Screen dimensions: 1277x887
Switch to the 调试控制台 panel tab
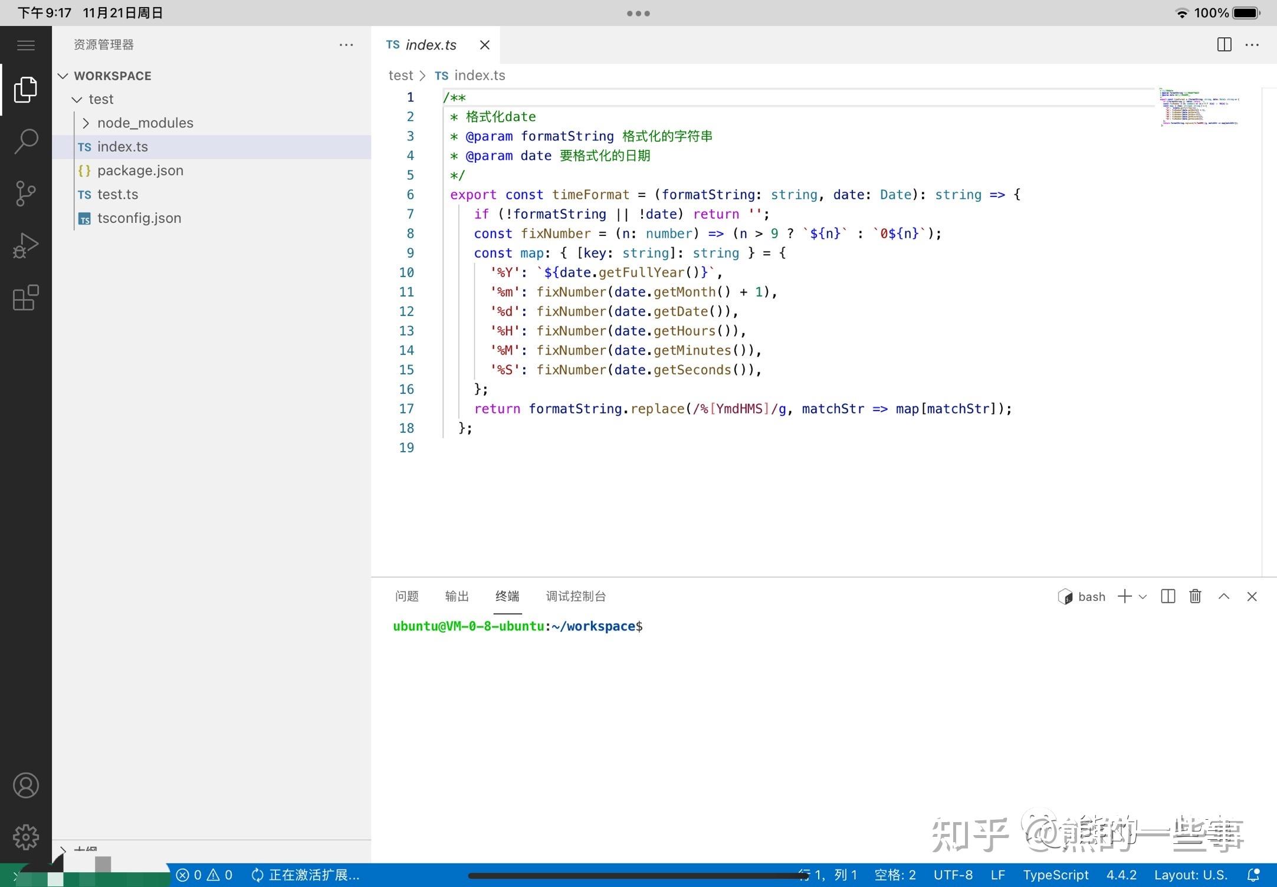(x=575, y=596)
